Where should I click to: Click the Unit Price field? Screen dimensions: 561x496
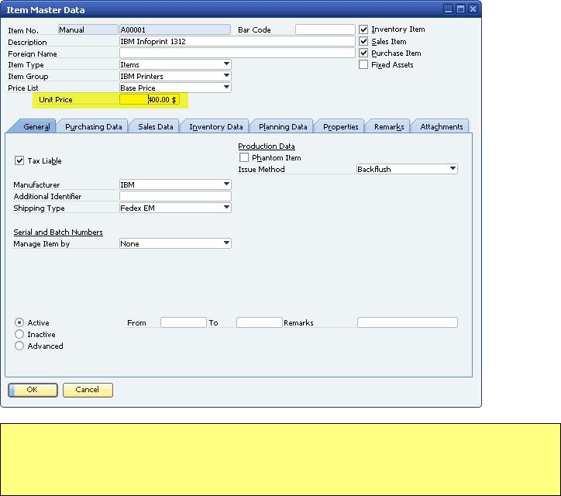click(x=150, y=99)
